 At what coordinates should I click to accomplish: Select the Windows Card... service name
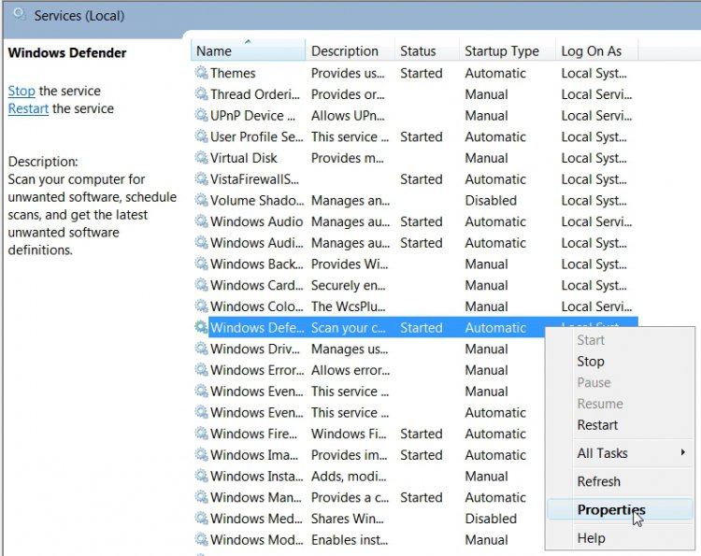point(257,285)
